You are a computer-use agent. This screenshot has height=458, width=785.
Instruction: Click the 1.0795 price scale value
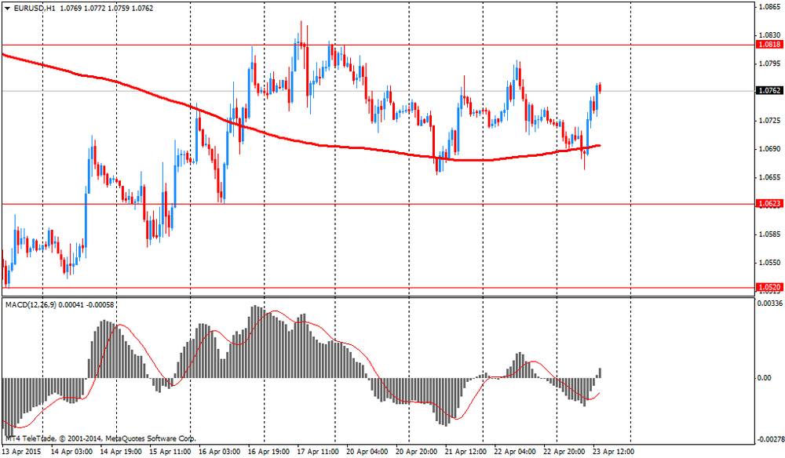(770, 64)
